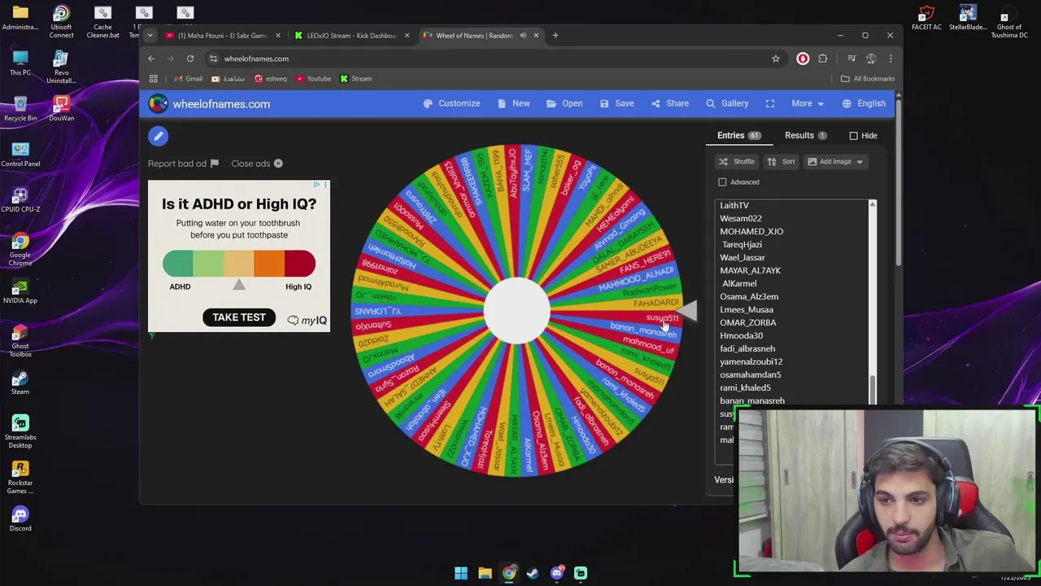Open the Gmail bookmark

pos(187,79)
